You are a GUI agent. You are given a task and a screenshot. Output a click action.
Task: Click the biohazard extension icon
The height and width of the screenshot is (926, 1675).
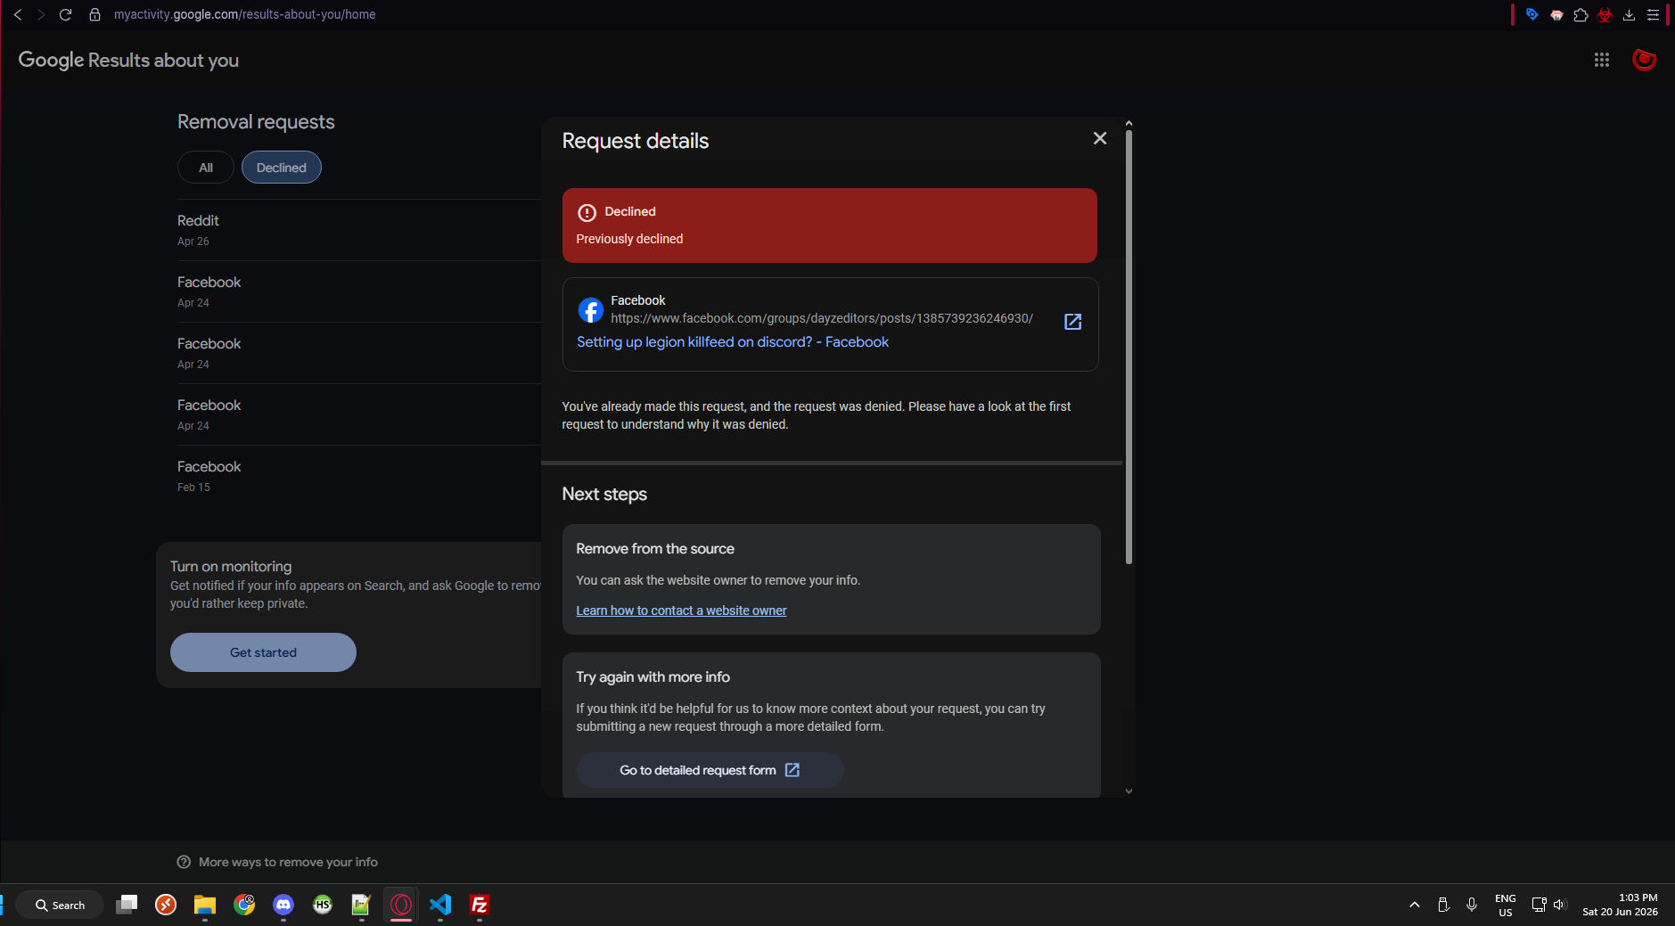coord(1605,14)
